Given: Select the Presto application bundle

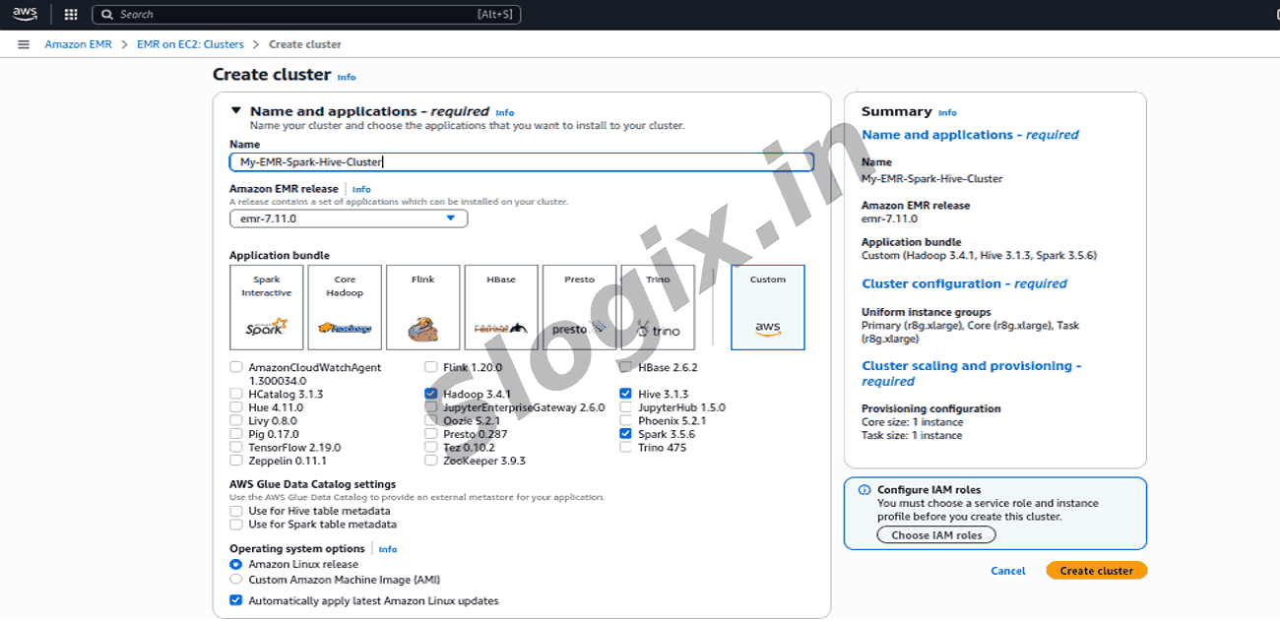Looking at the screenshot, I should [x=579, y=307].
